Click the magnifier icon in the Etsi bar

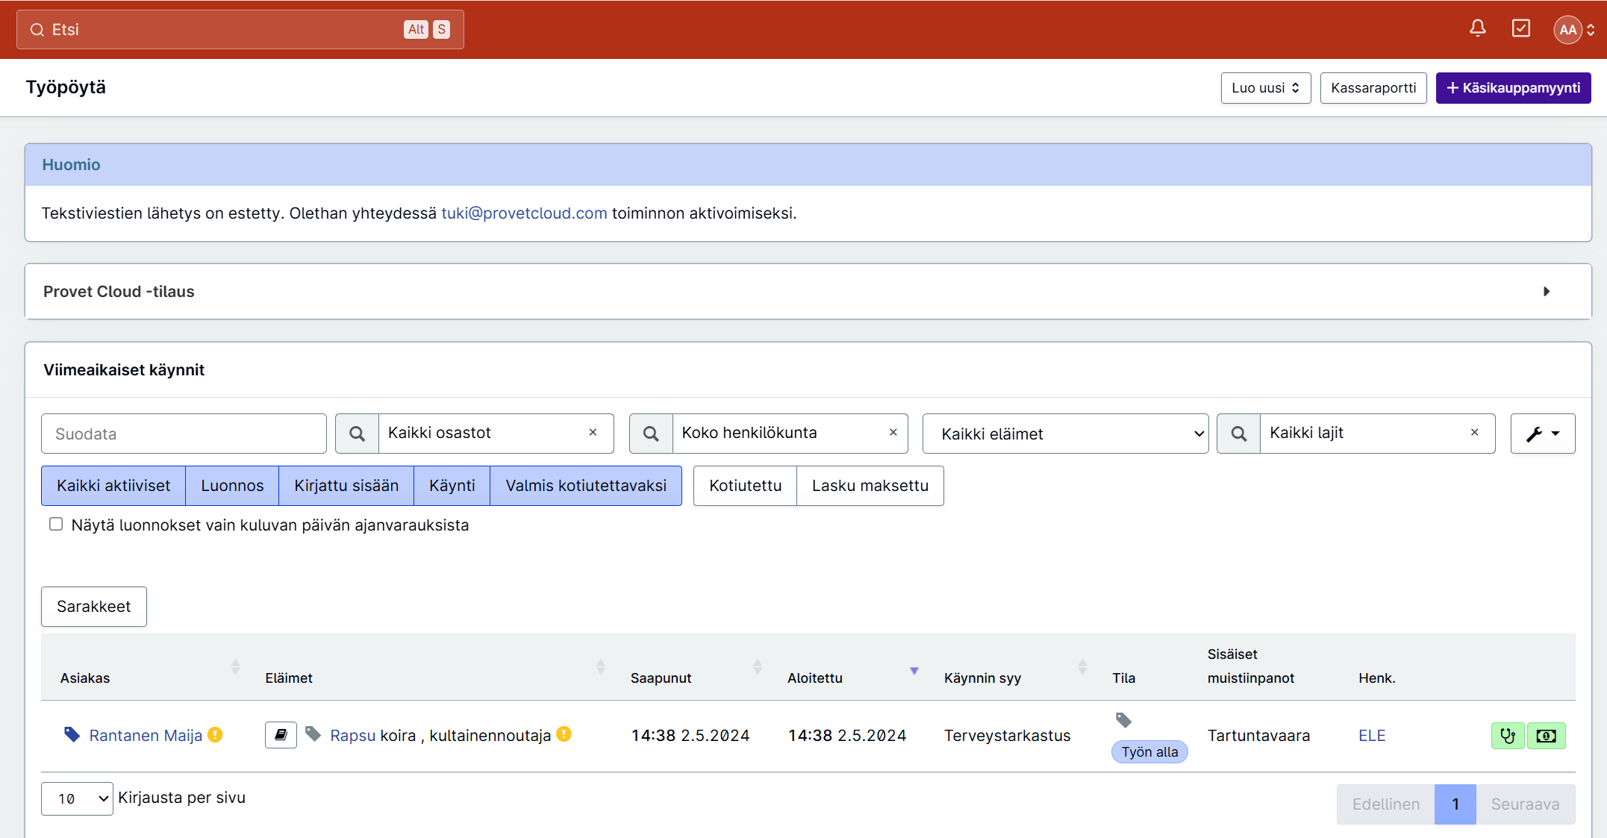(37, 30)
